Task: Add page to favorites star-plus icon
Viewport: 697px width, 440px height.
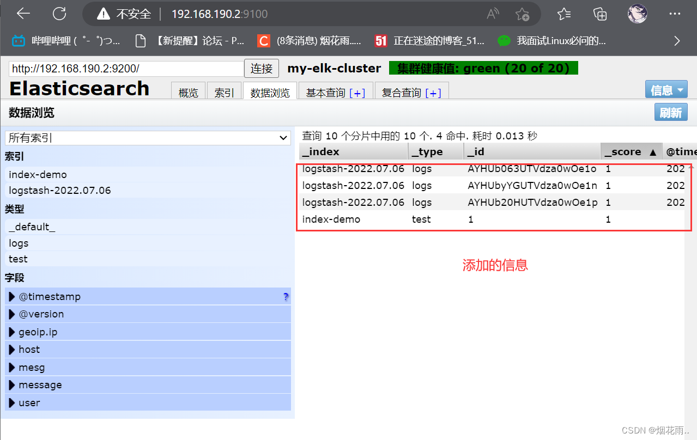Action: click(522, 14)
